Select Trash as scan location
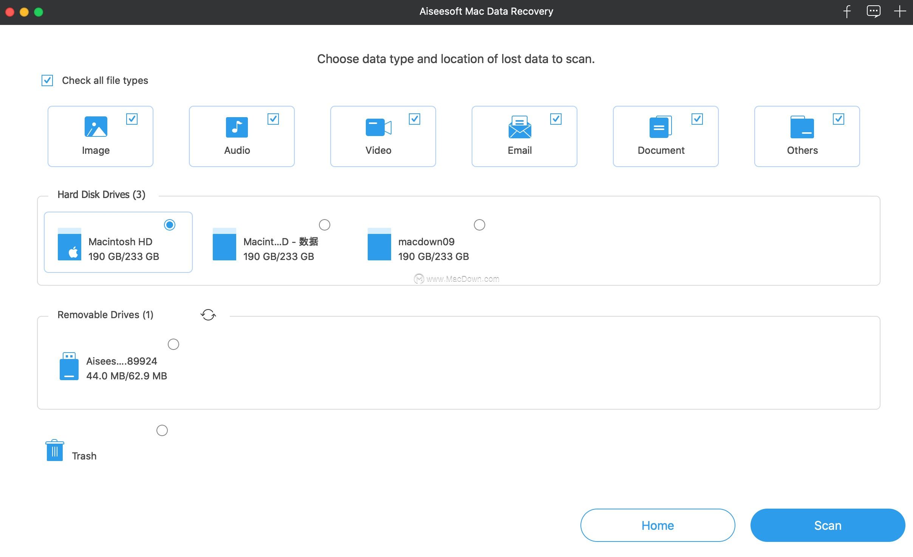913x557 pixels. [x=162, y=430]
